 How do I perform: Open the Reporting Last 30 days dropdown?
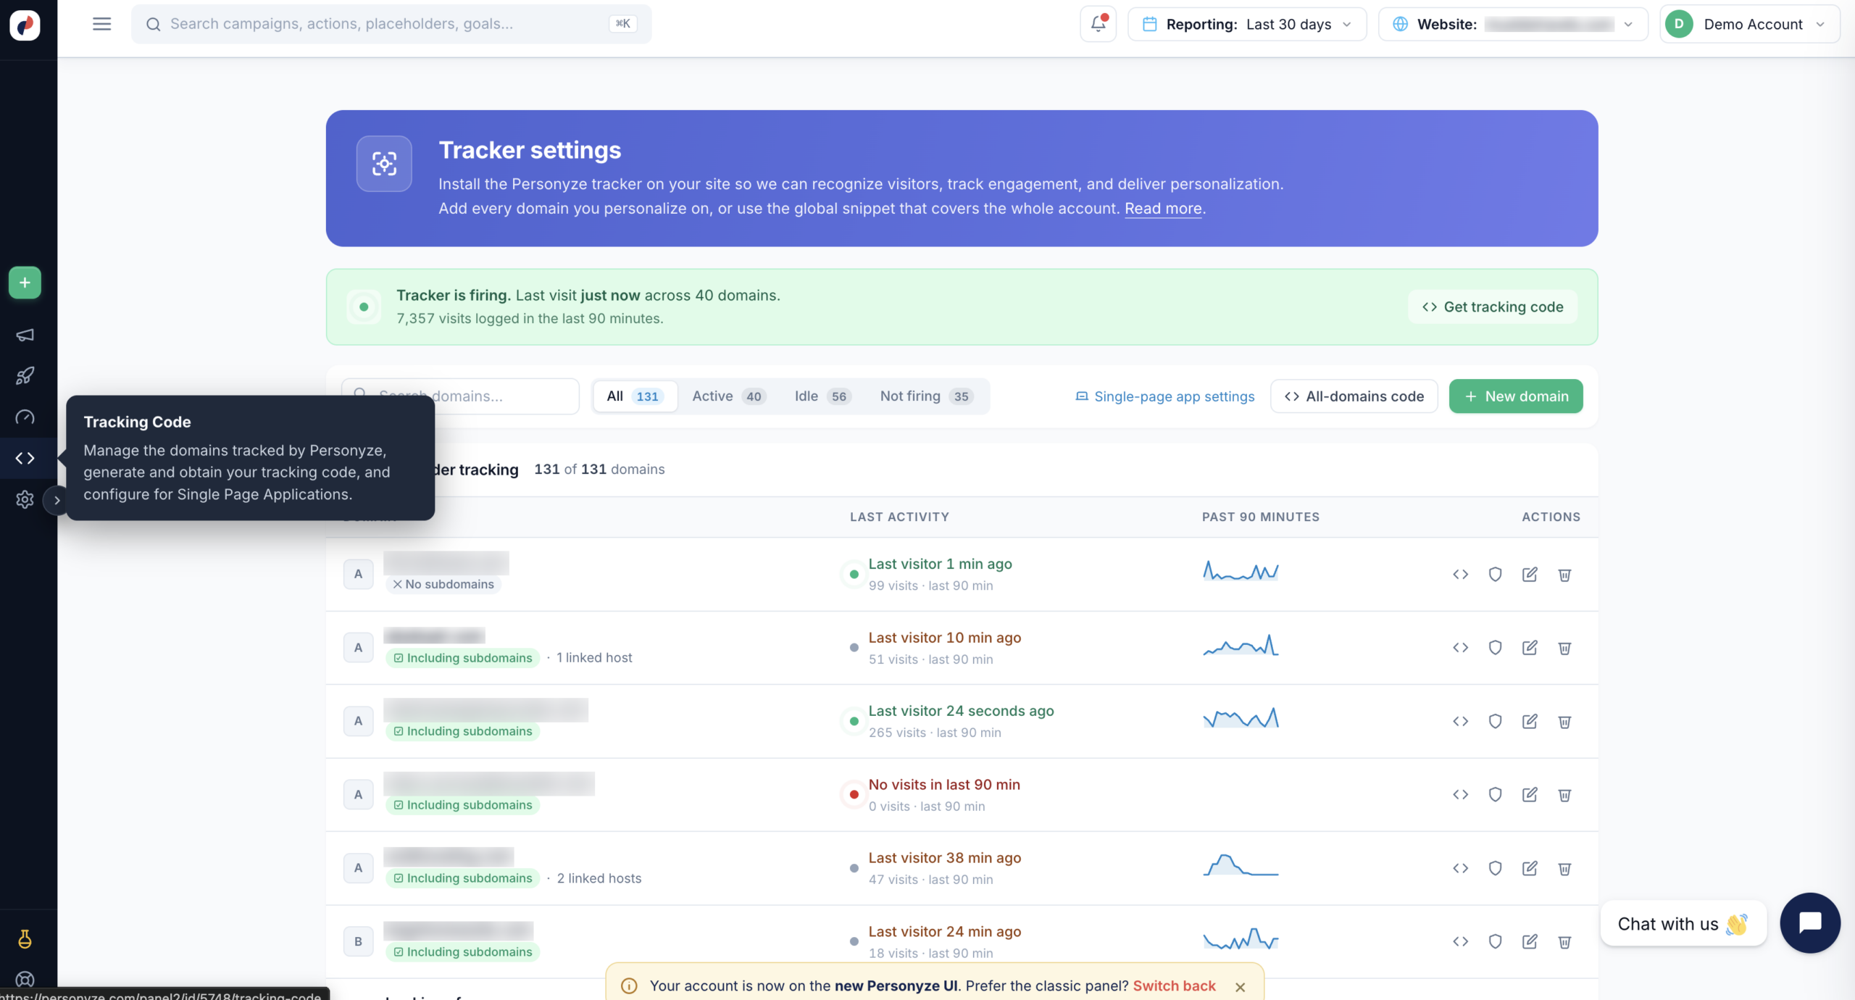coord(1247,24)
